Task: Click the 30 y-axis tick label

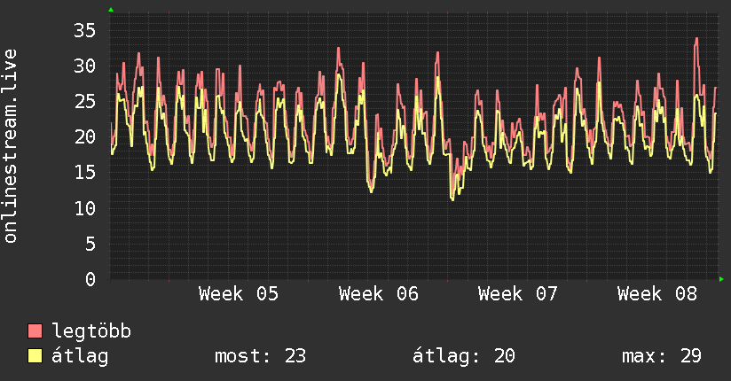Action: coord(84,66)
